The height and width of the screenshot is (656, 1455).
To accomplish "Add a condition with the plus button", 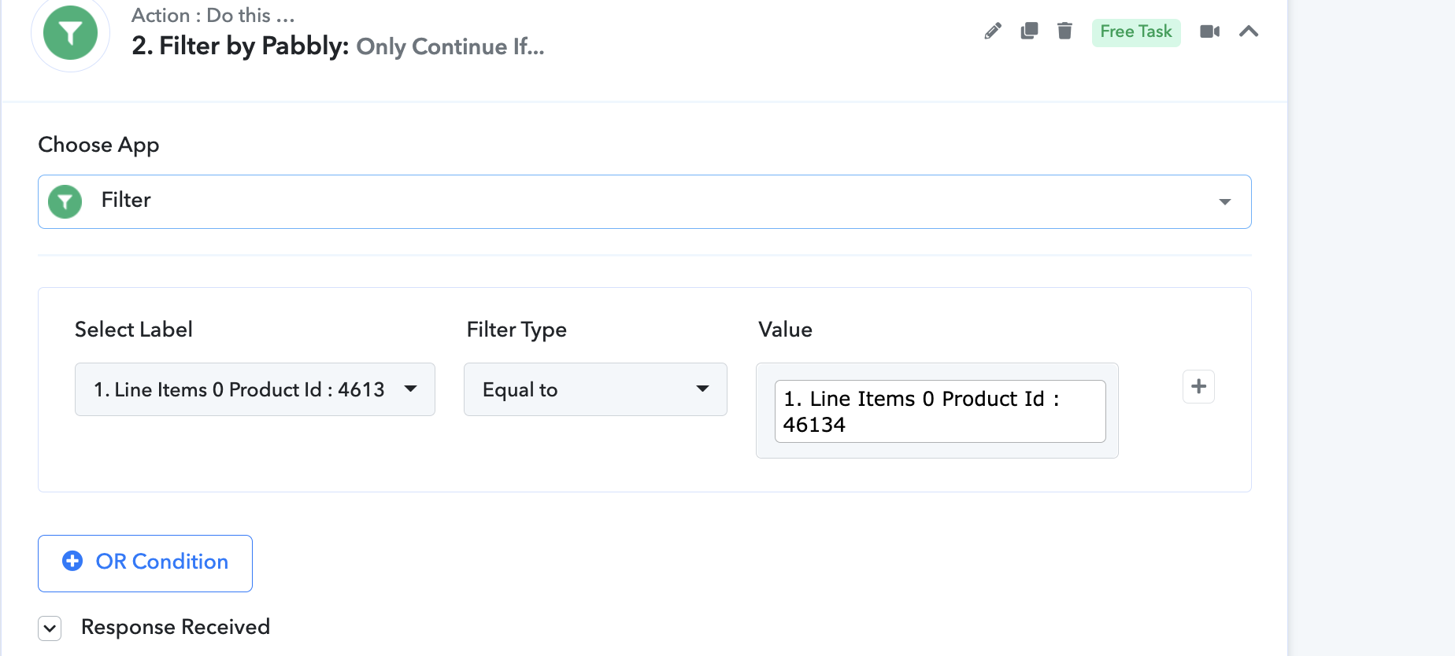I will click(1198, 386).
